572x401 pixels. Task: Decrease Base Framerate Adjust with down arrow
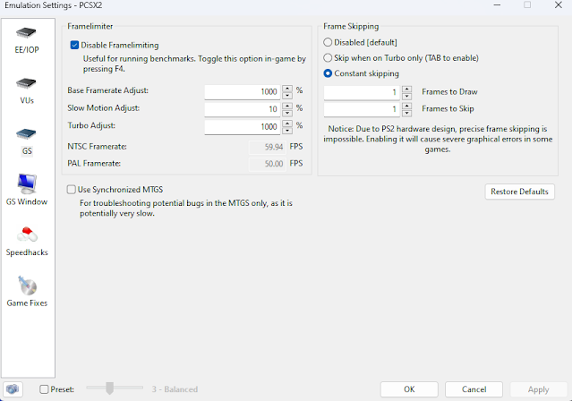coord(287,96)
